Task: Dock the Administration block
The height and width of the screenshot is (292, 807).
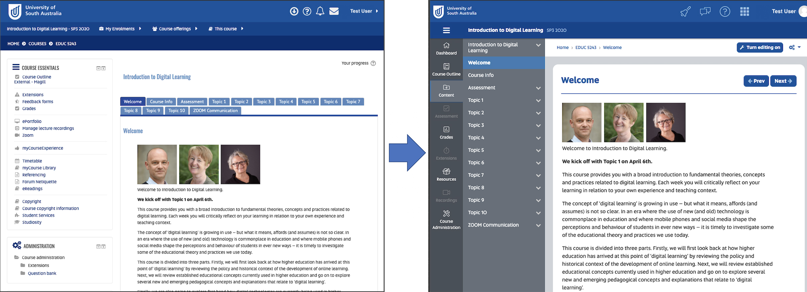Action: pyautogui.click(x=104, y=247)
